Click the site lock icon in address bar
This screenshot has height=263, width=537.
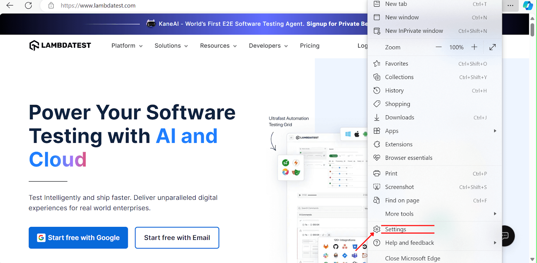point(51,5)
